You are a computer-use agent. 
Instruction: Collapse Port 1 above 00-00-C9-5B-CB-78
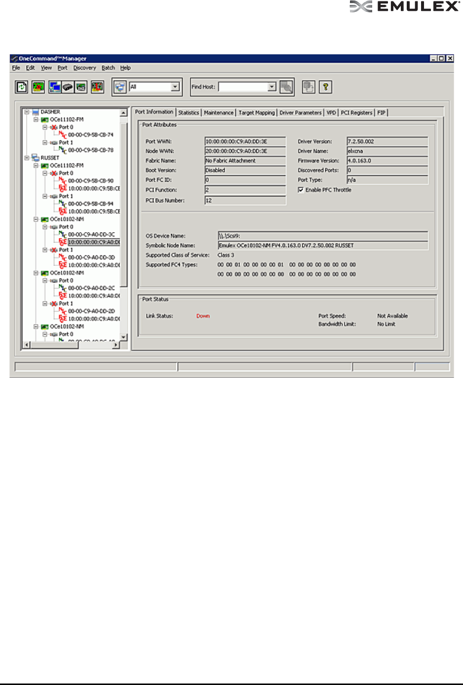(x=45, y=142)
